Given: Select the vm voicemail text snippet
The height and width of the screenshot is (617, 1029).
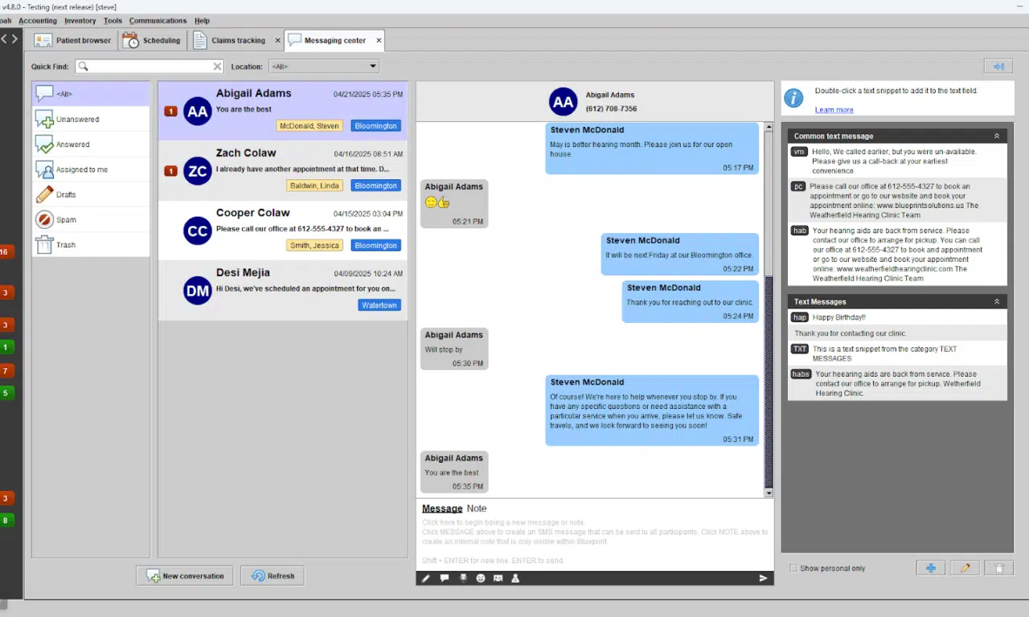Looking at the screenshot, I should coord(897,161).
